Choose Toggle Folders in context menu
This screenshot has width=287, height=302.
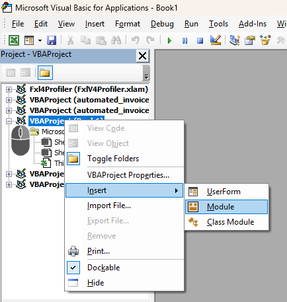124,159
